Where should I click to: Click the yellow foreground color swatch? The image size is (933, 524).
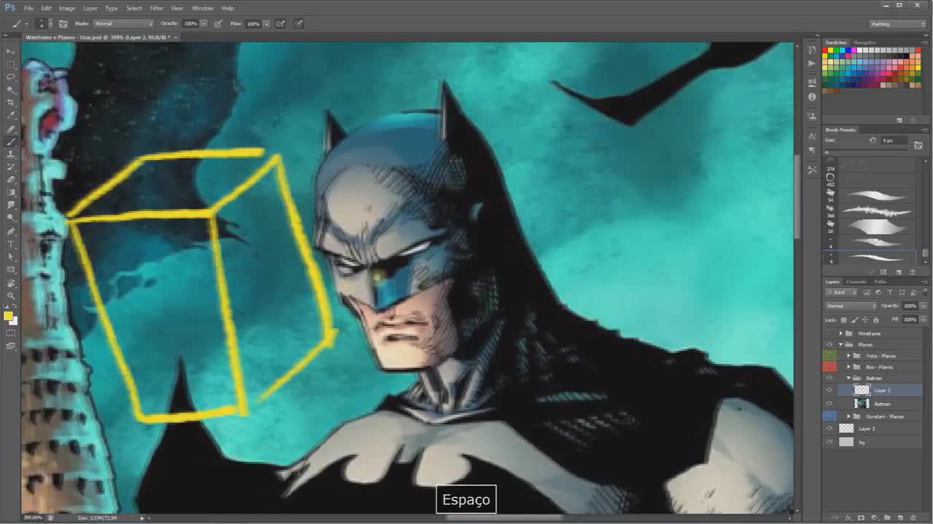pos(8,316)
